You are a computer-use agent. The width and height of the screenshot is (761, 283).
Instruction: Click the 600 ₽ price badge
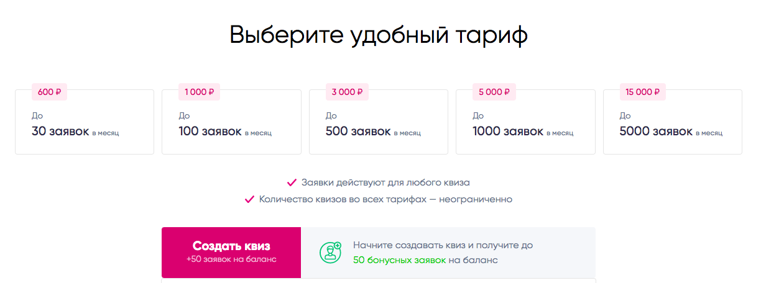coord(49,92)
